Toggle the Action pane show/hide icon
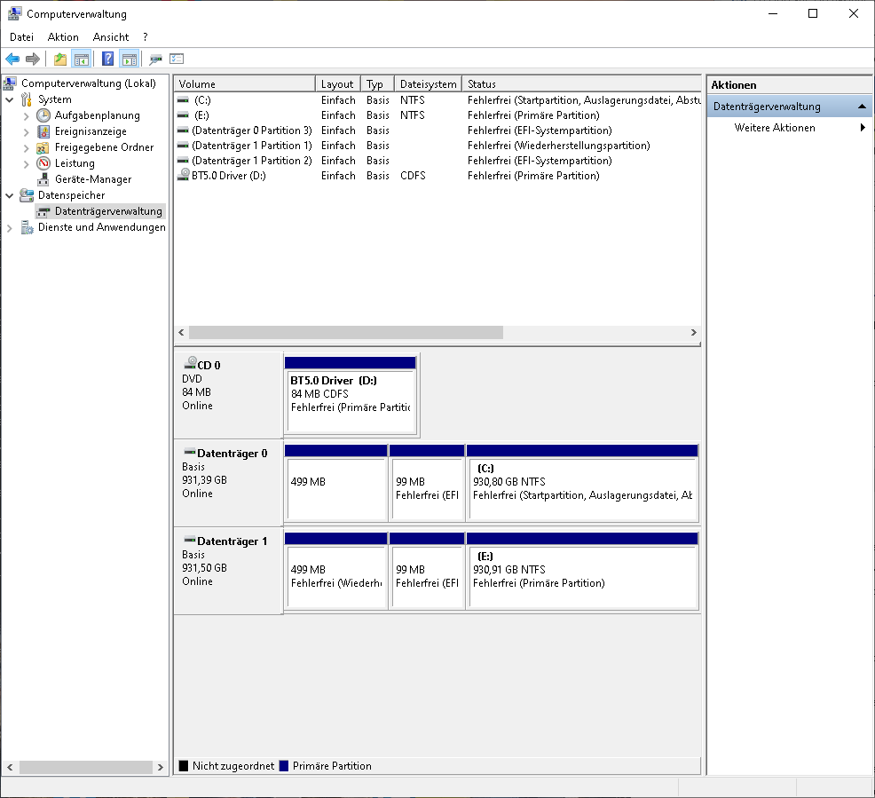 click(130, 59)
